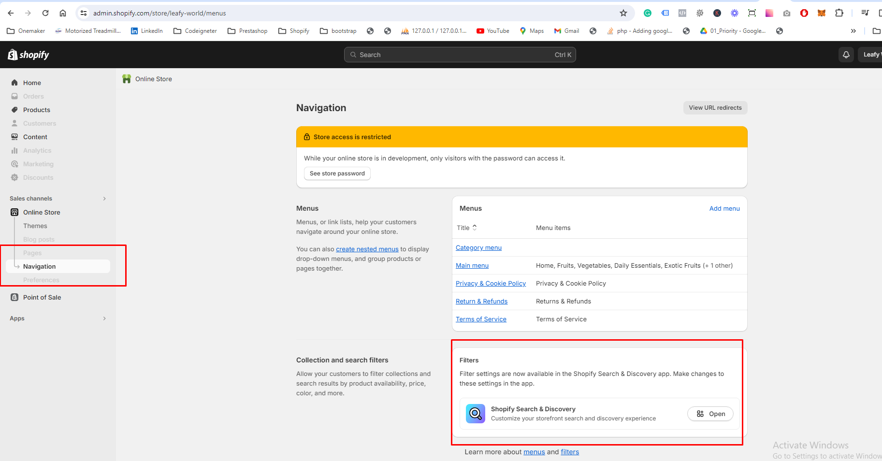Open the browser extensions puzzle icon
This screenshot has width=882, height=461.
coord(839,13)
